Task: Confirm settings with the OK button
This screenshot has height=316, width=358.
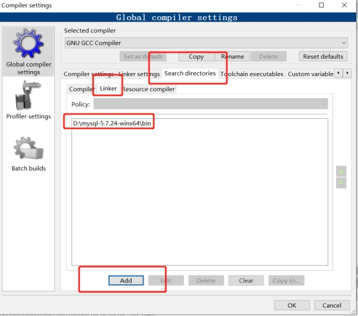Action: pyautogui.click(x=292, y=305)
